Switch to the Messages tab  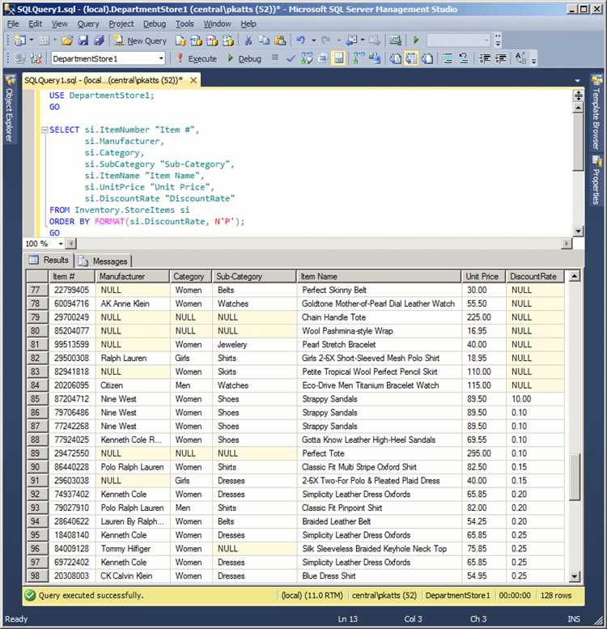click(104, 261)
